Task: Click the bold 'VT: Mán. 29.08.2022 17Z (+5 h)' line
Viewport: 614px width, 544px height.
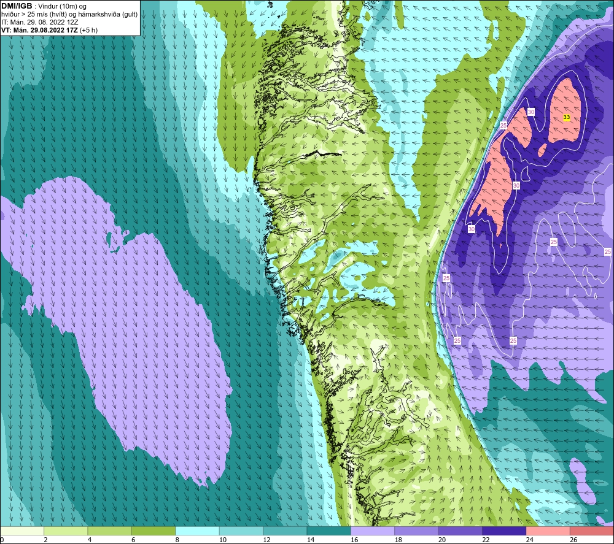Action: (49, 30)
